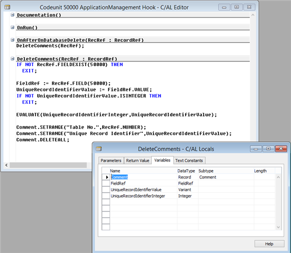
Task: Close the C/AL Locals window
Action: (x=281, y=149)
